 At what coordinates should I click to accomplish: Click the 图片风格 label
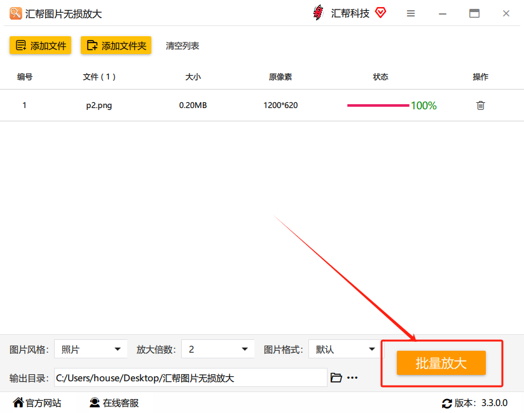(x=29, y=349)
